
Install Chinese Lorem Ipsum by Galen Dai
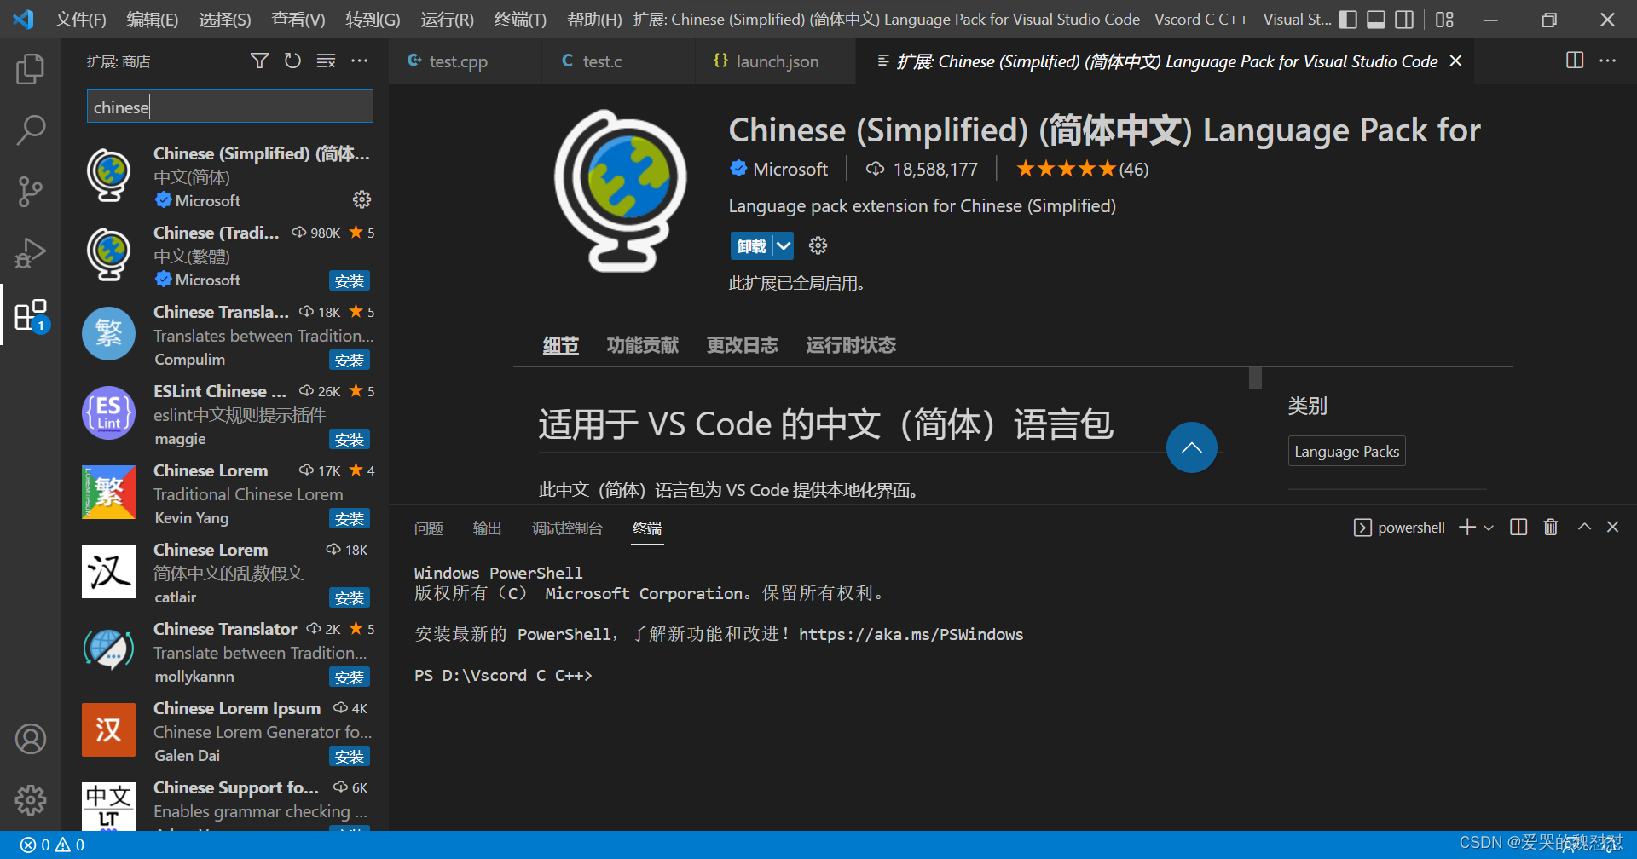point(350,756)
